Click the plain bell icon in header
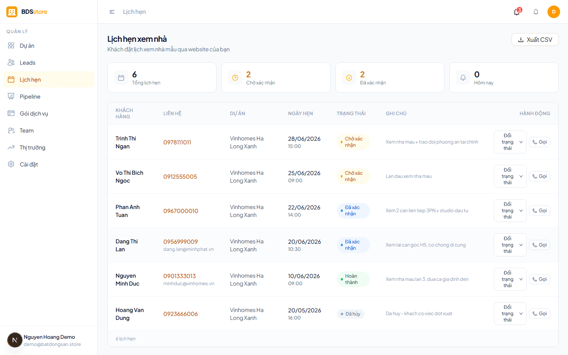 536,12
